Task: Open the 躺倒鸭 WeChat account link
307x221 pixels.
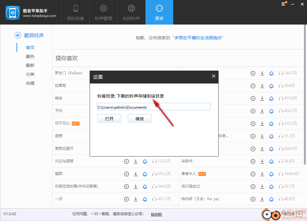Action: (x=157, y=214)
